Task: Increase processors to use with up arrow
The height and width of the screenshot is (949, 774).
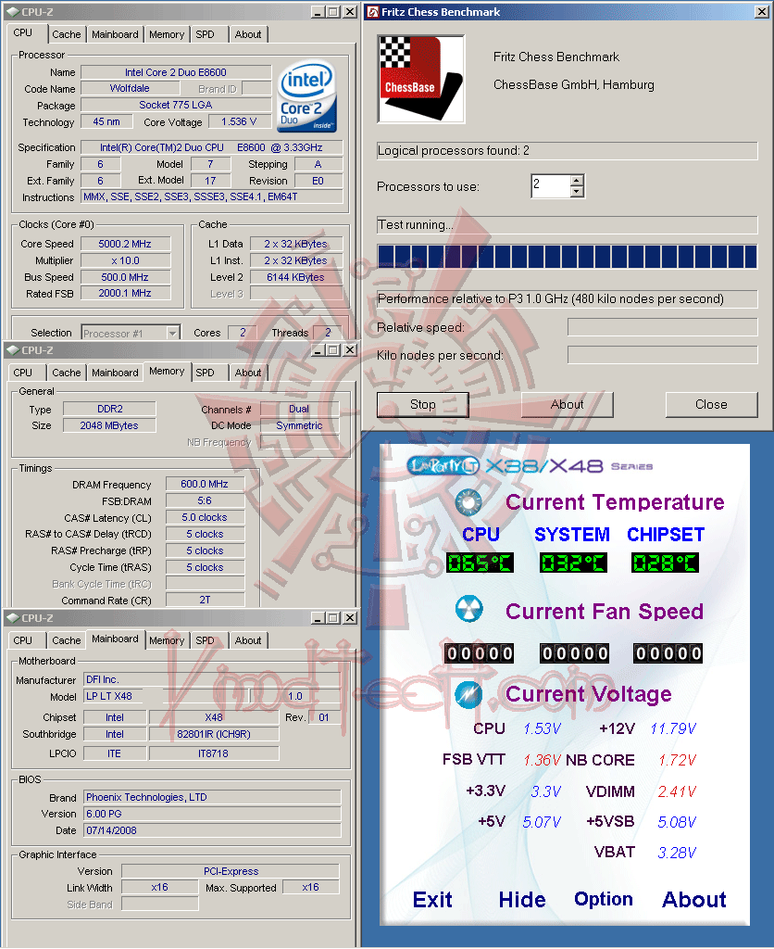Action: [577, 181]
